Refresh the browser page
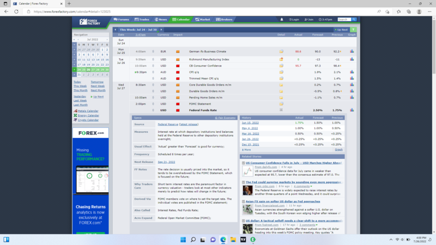436x245 pixels. tap(16, 11)
